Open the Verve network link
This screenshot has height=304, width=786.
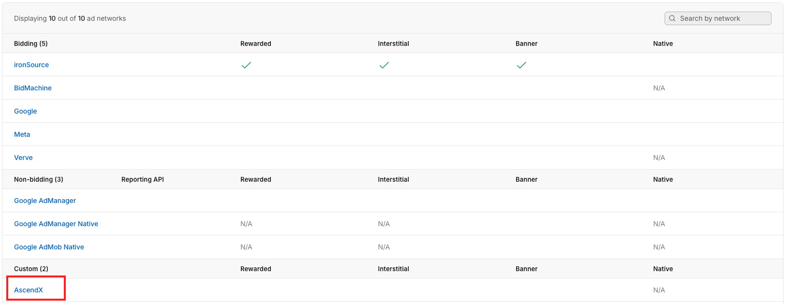[x=23, y=158]
